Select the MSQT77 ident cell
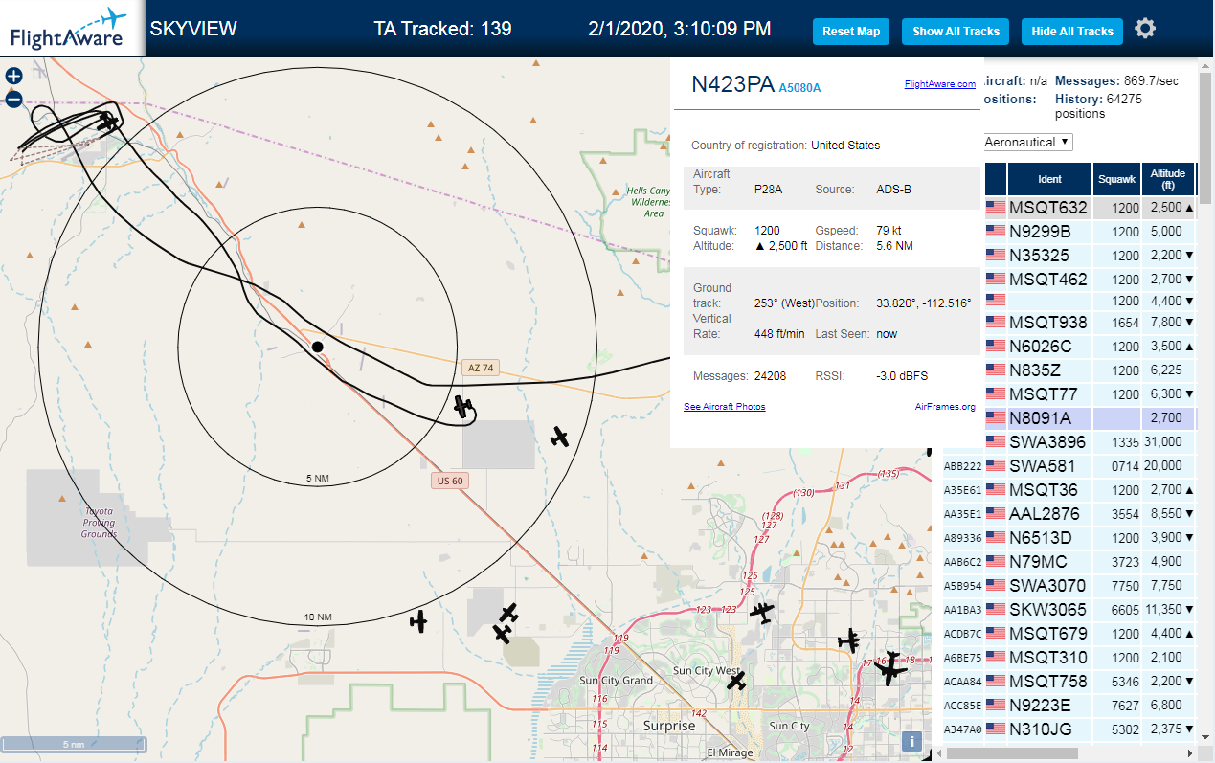Viewport: 1215px width, 763px height. click(x=1049, y=393)
